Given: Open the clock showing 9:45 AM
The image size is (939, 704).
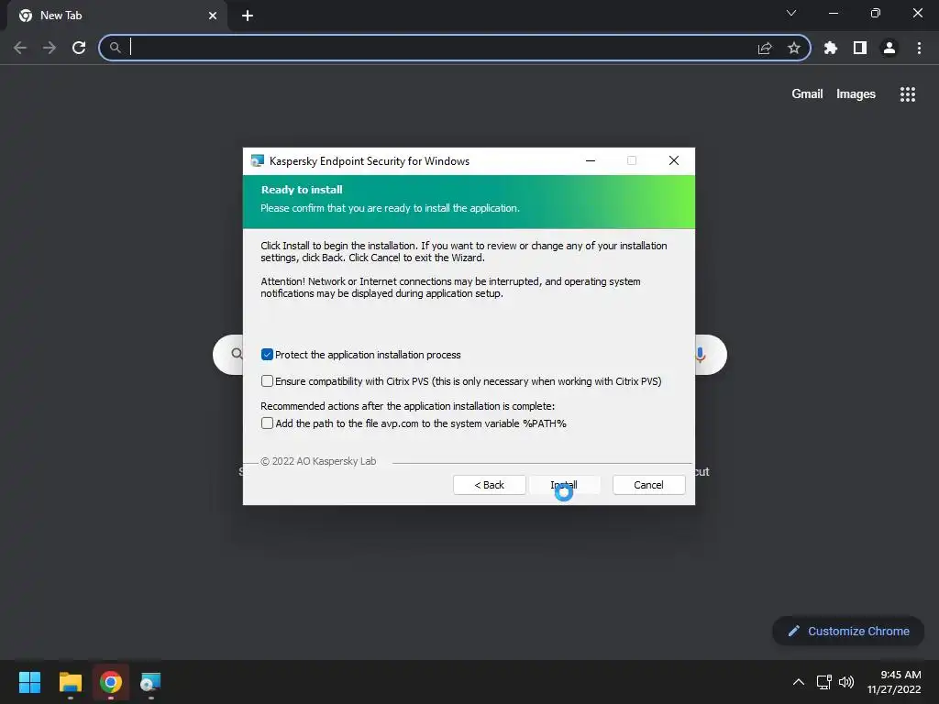Looking at the screenshot, I should pos(894,682).
